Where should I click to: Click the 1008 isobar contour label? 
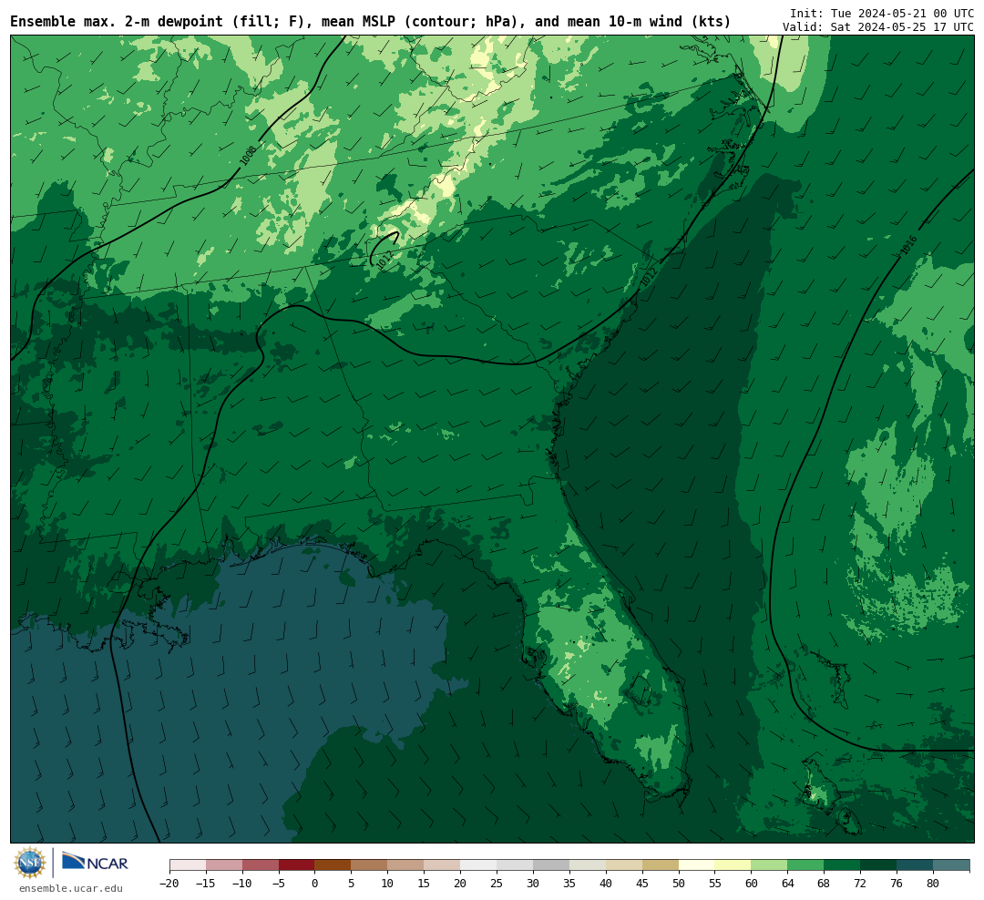click(249, 155)
